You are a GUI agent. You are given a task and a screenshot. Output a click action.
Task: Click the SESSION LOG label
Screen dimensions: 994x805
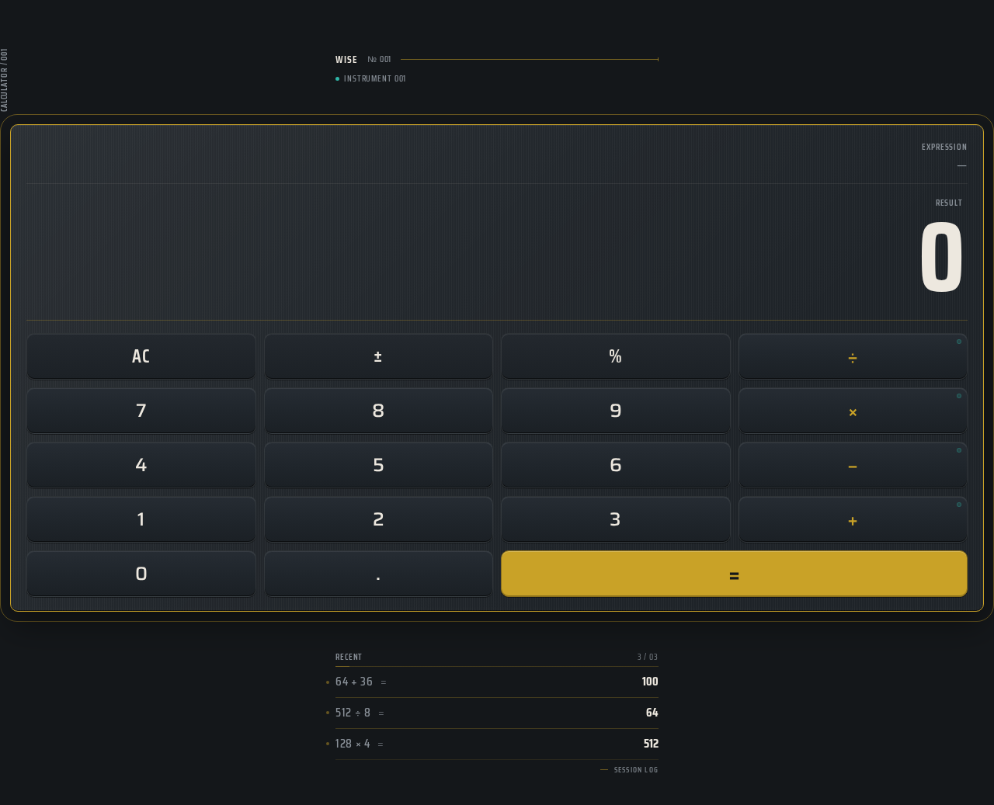[636, 770]
